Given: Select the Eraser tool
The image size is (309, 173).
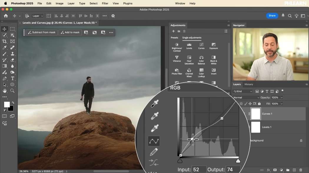Looking at the screenshot, I should [x=12, y=60].
